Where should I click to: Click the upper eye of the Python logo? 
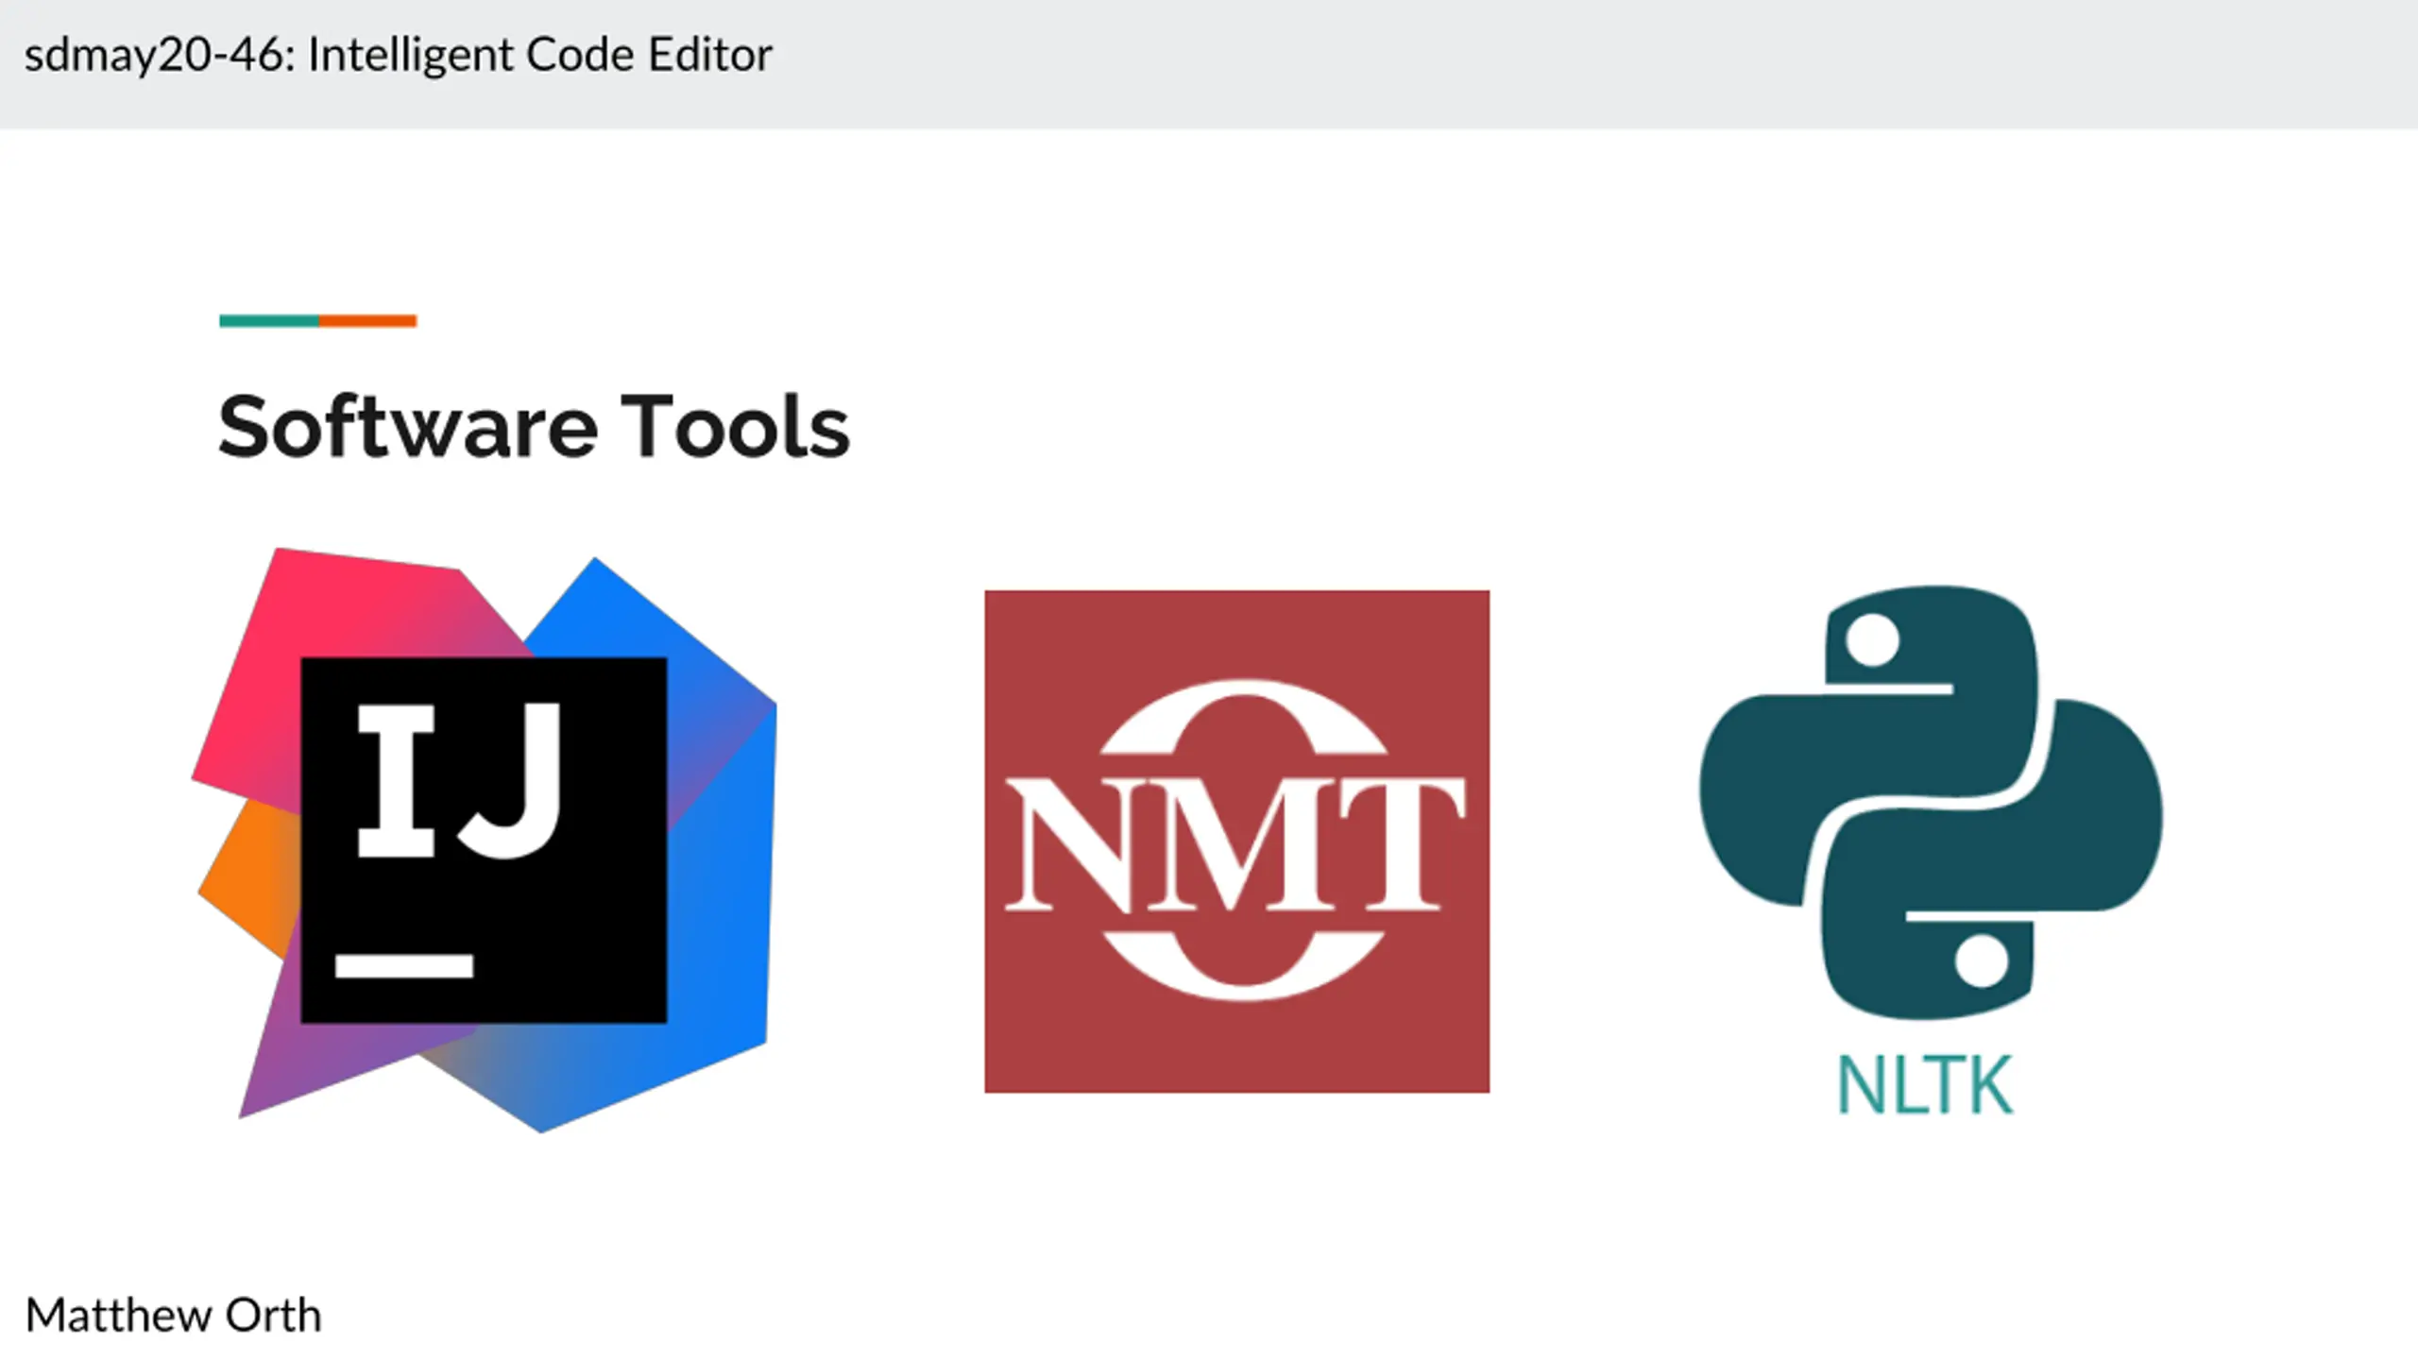point(1871,639)
